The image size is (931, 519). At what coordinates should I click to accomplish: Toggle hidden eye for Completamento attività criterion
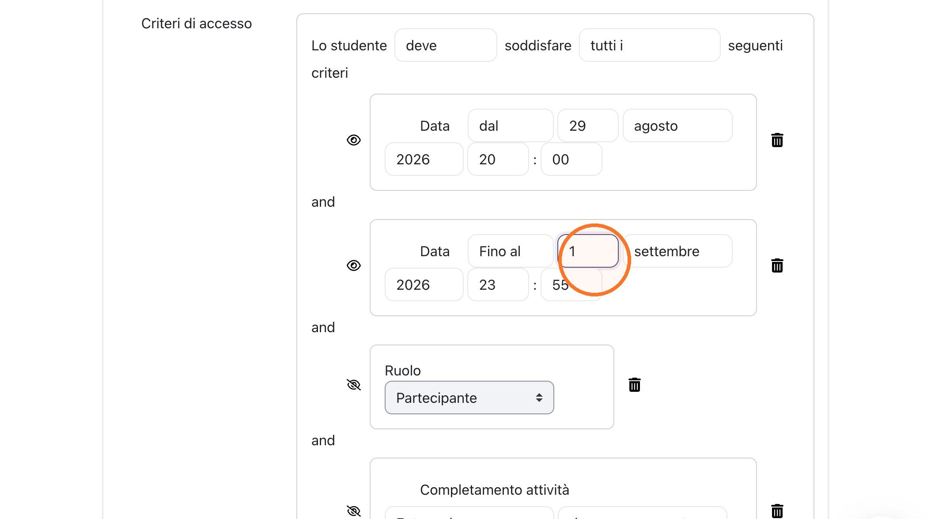(354, 511)
